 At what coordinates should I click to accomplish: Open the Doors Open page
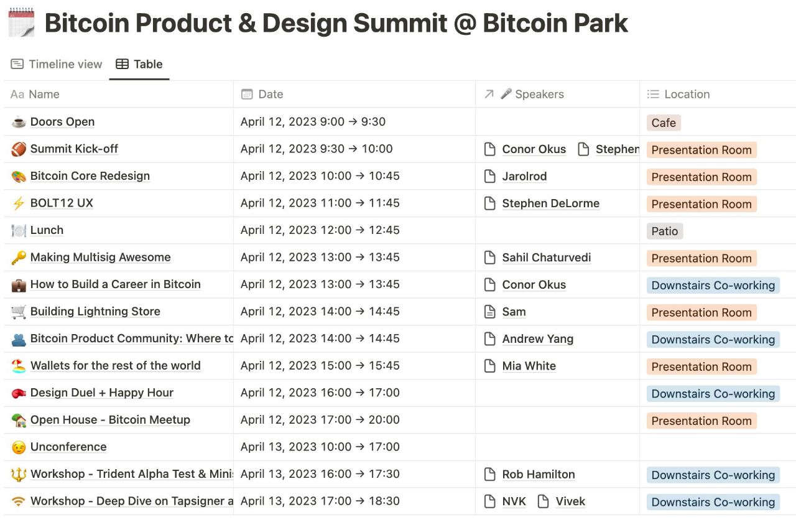tap(62, 122)
